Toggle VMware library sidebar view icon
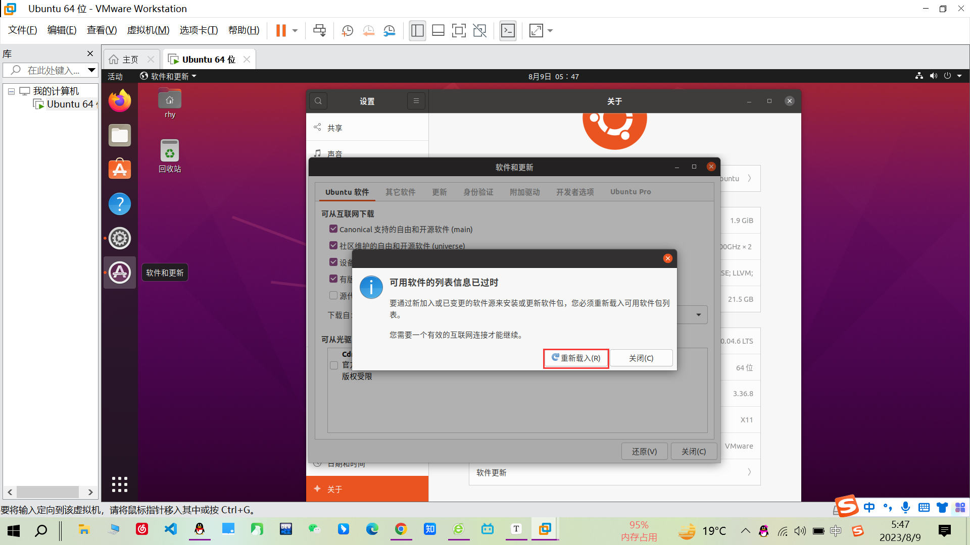This screenshot has height=545, width=970. (417, 31)
